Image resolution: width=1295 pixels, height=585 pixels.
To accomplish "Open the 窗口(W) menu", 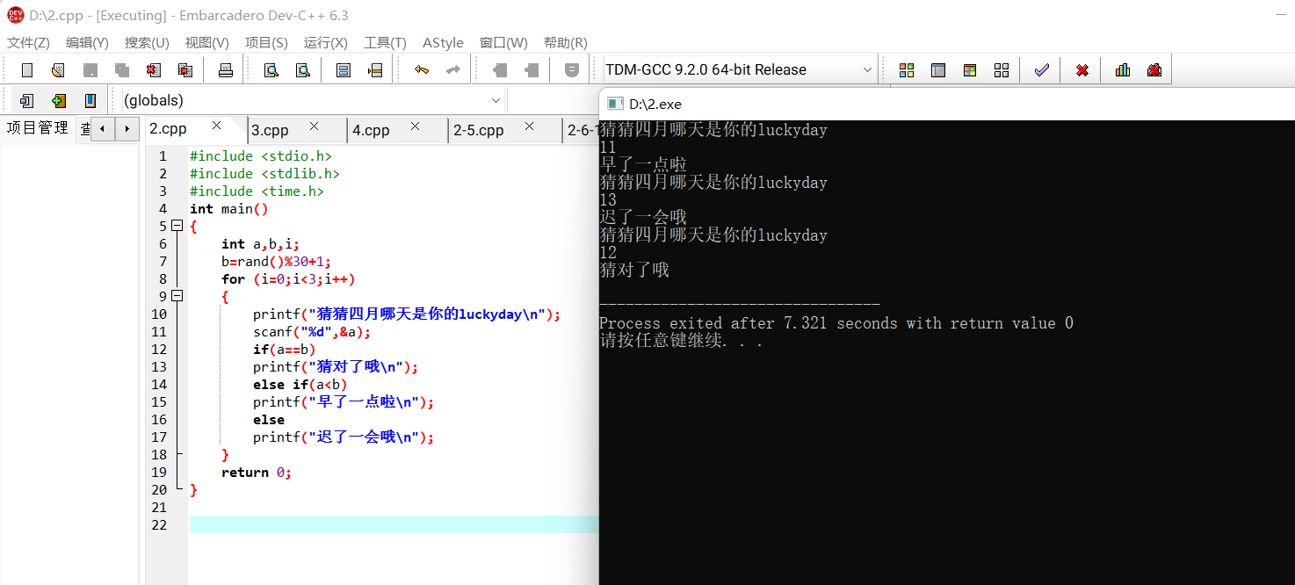I will click(503, 42).
